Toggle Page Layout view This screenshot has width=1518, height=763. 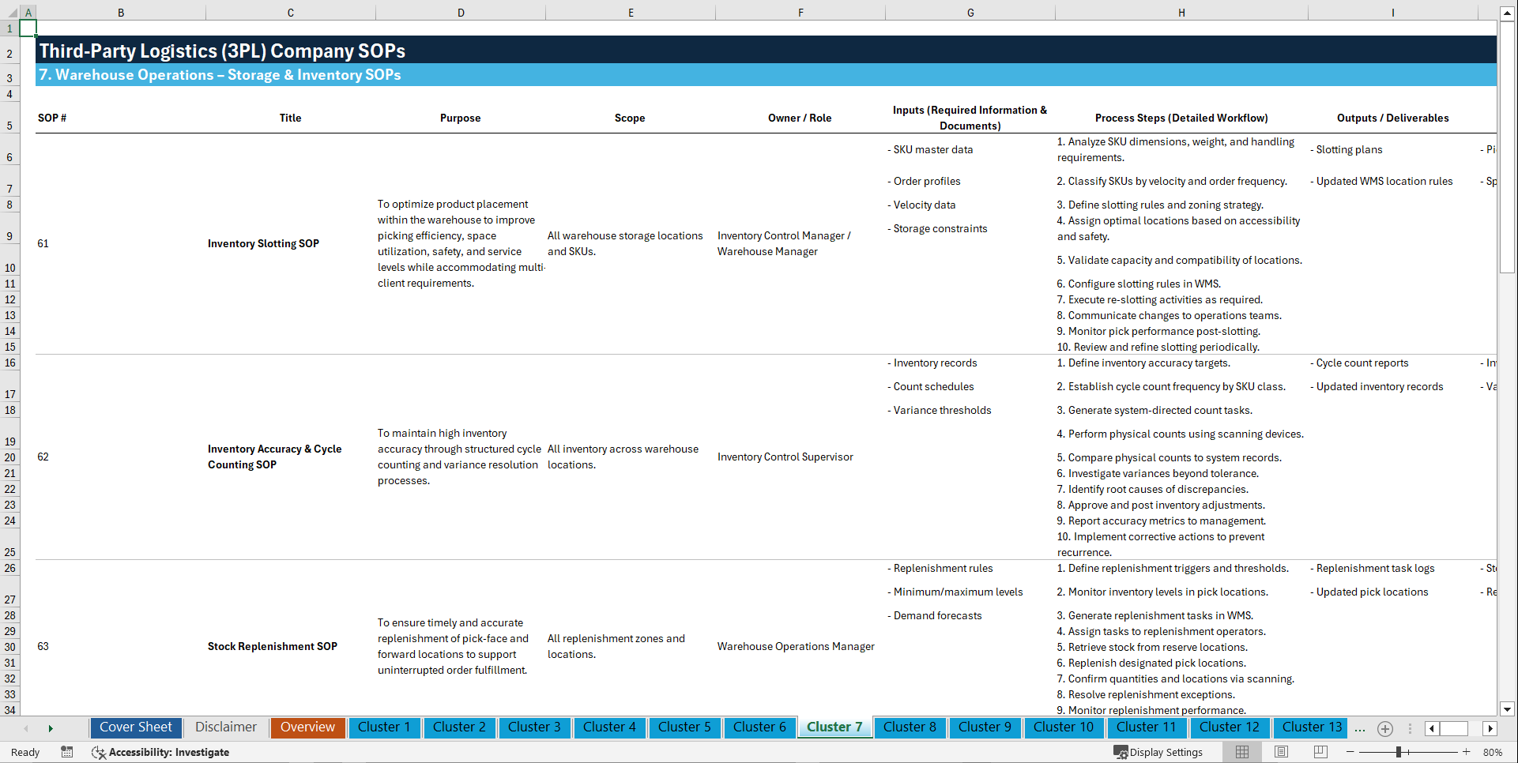pyautogui.click(x=1280, y=752)
